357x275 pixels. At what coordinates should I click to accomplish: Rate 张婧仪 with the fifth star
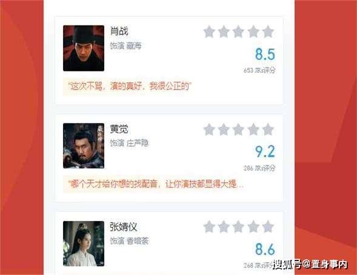[x=268, y=227]
